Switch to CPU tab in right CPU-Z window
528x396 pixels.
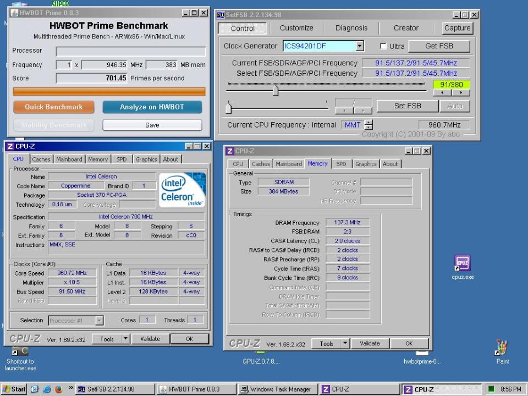tap(238, 164)
